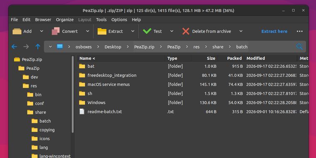Screen dimensions: 316x158
Task: Open the Organize menu
Action: click(x=65, y=20)
